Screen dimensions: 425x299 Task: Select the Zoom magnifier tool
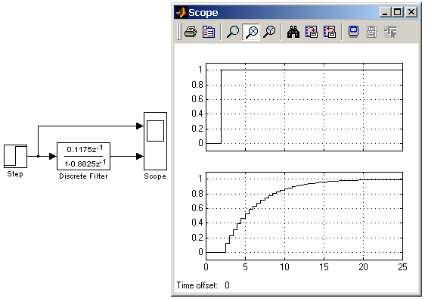point(233,32)
